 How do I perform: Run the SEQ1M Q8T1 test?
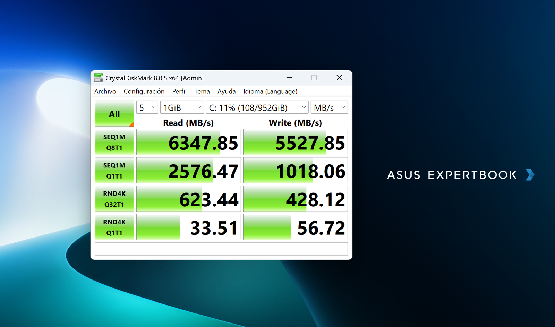click(x=114, y=142)
